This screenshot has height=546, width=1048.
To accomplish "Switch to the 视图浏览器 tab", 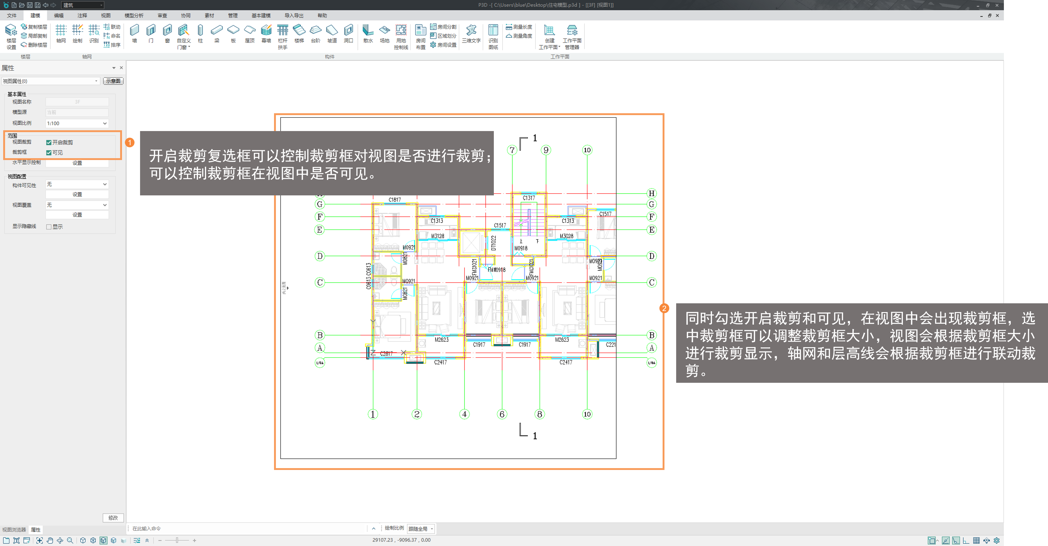I will [14, 529].
